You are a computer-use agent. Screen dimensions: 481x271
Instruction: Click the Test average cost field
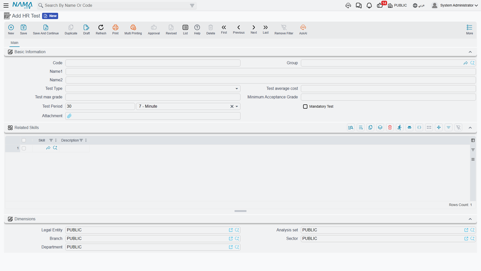(x=388, y=89)
